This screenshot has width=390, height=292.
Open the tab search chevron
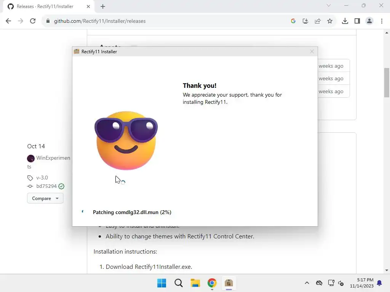click(x=329, y=5)
